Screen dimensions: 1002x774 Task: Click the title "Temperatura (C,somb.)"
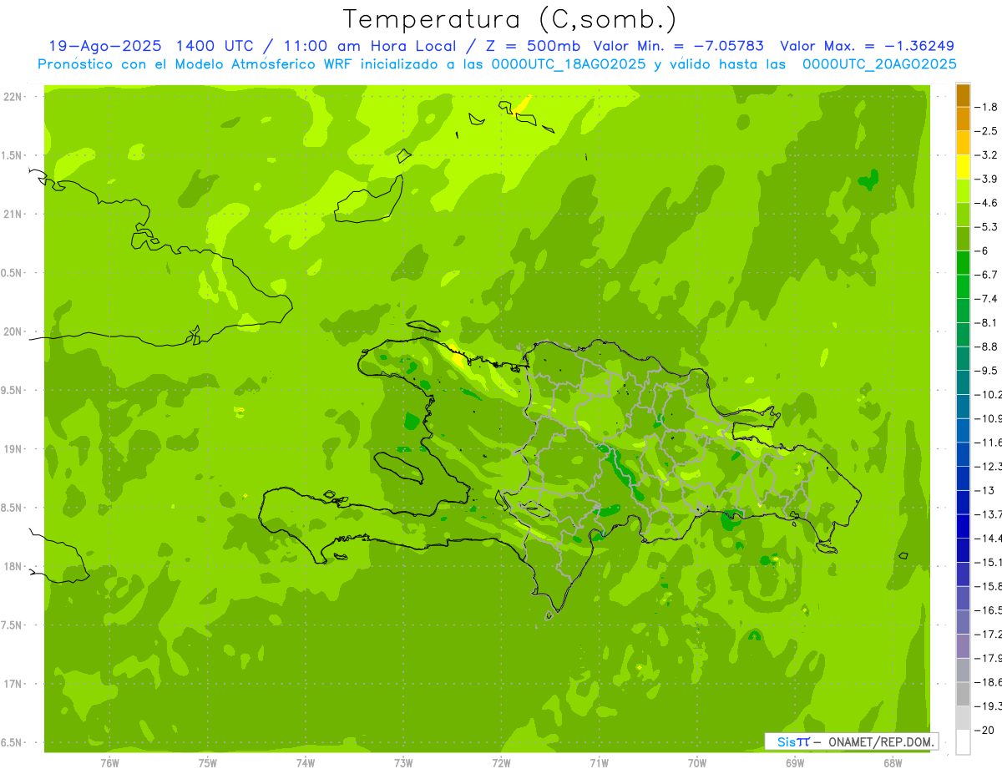coord(509,20)
